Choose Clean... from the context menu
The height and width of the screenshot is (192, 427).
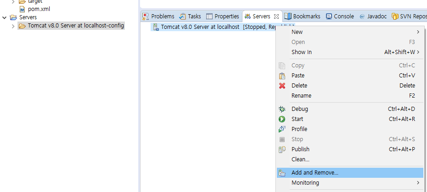(x=300, y=159)
